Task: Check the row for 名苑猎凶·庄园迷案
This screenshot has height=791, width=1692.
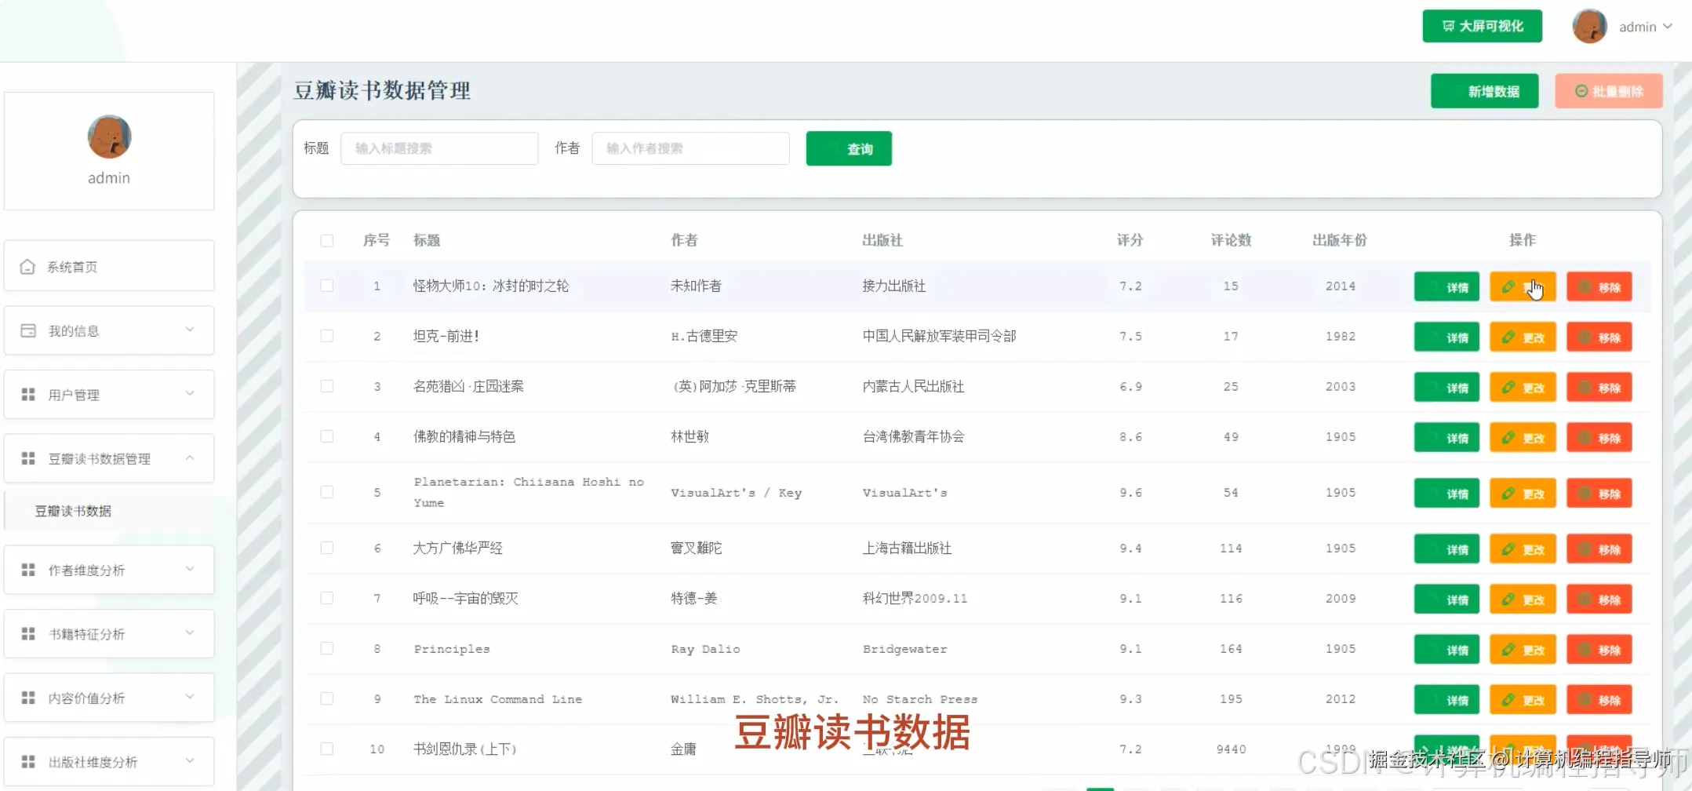Action: (327, 386)
